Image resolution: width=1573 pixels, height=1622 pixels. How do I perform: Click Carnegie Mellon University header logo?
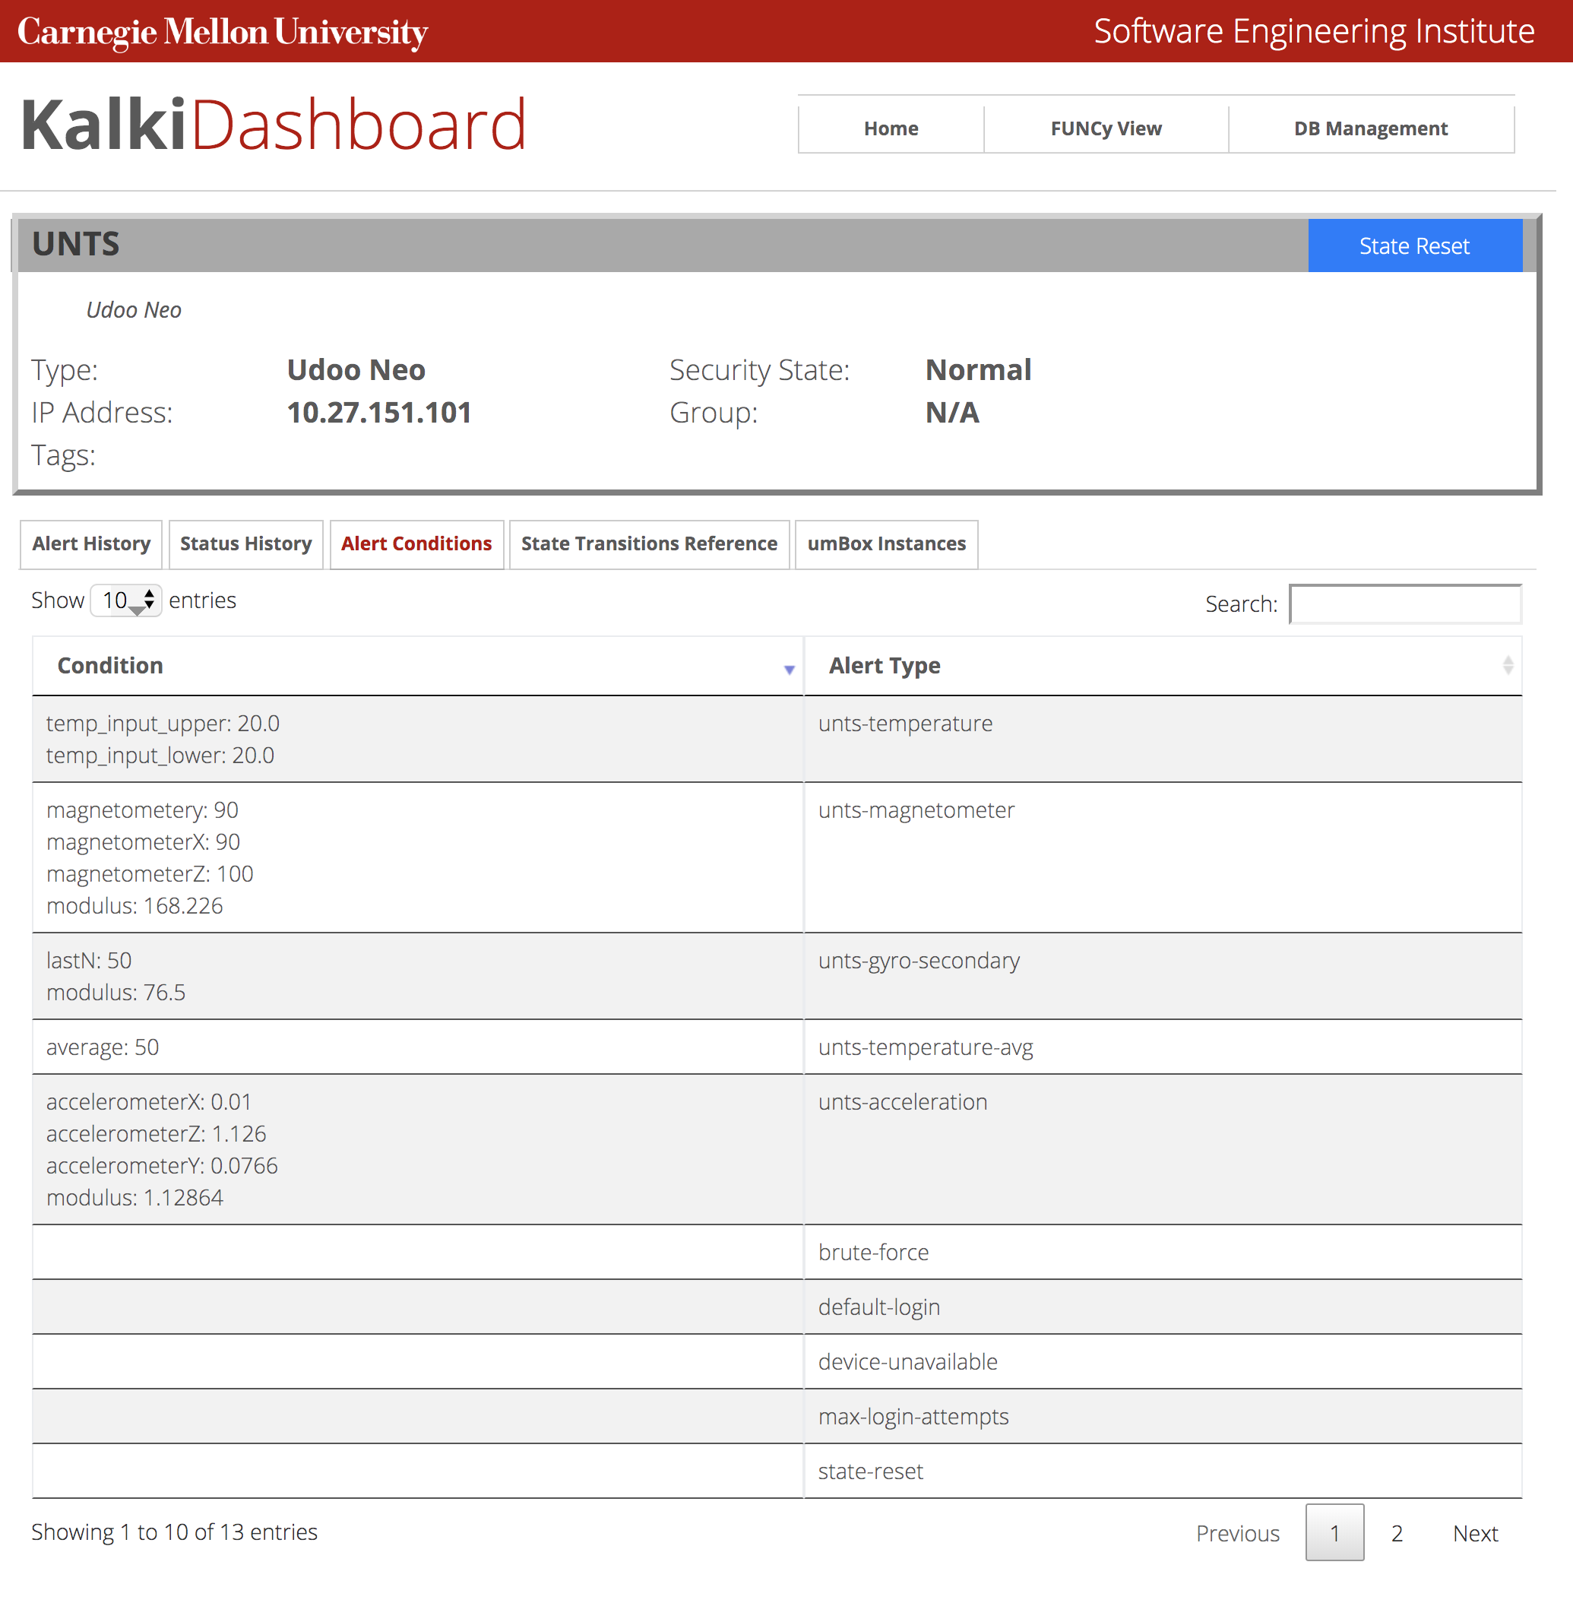pyautogui.click(x=223, y=31)
